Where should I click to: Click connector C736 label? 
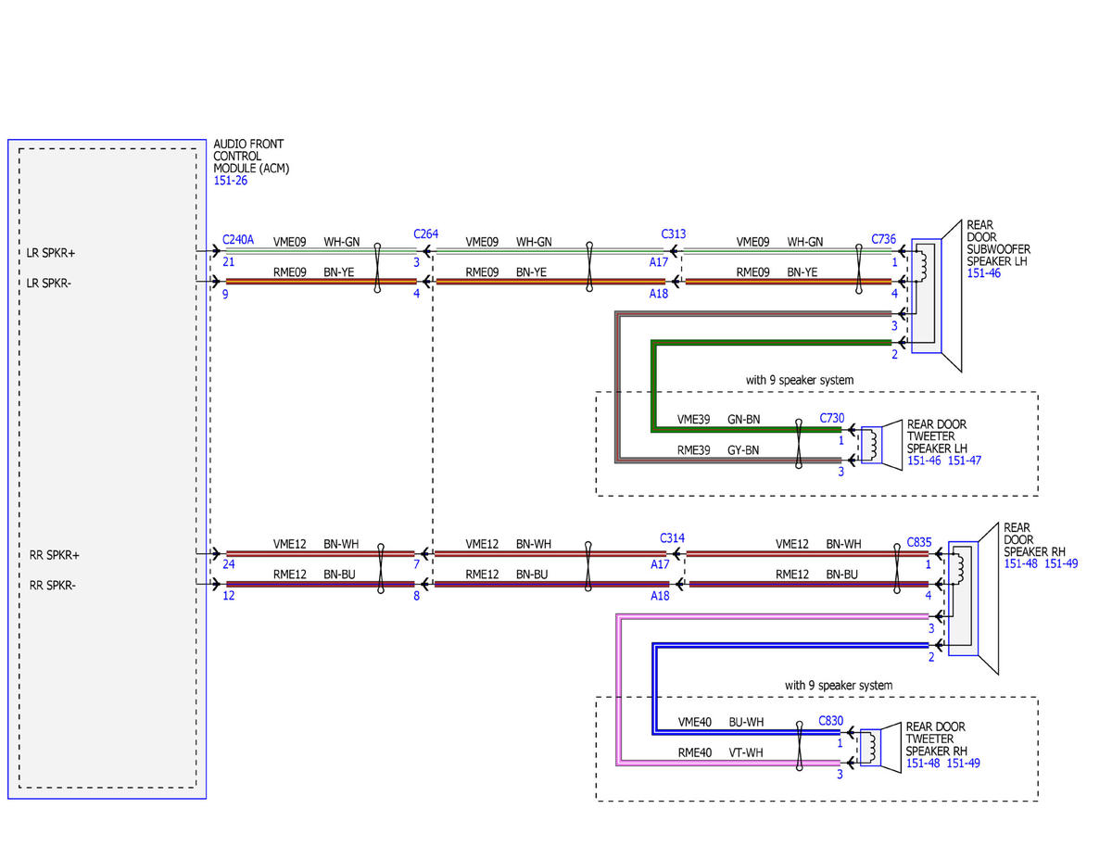coord(884,239)
